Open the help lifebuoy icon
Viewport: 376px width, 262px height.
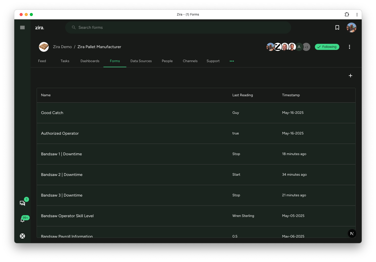(x=22, y=236)
